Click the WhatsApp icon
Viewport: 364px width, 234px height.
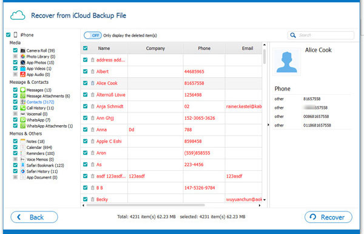23,120
